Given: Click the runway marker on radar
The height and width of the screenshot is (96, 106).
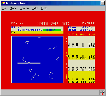Looking at the screenshot, I should pyautogui.click(x=29, y=63).
